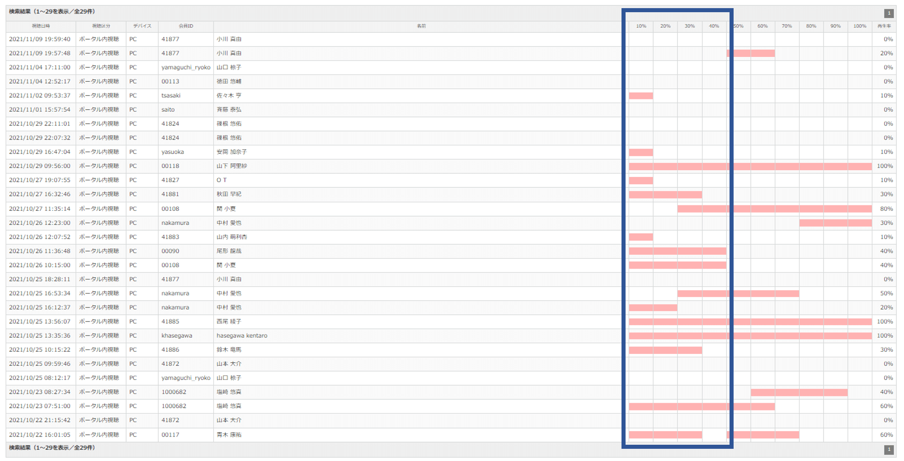The image size is (904, 461).
Task: Click the playback bar in 2021/10/23 08:27:34 row
Action: pyautogui.click(x=799, y=392)
